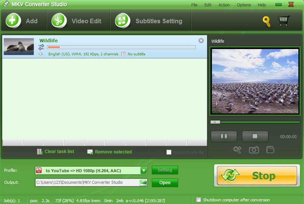Image resolution: width=304 pixels, height=204 pixels.
Task: Enable Shutdown computer after conversion checkbox
Action: (198, 200)
